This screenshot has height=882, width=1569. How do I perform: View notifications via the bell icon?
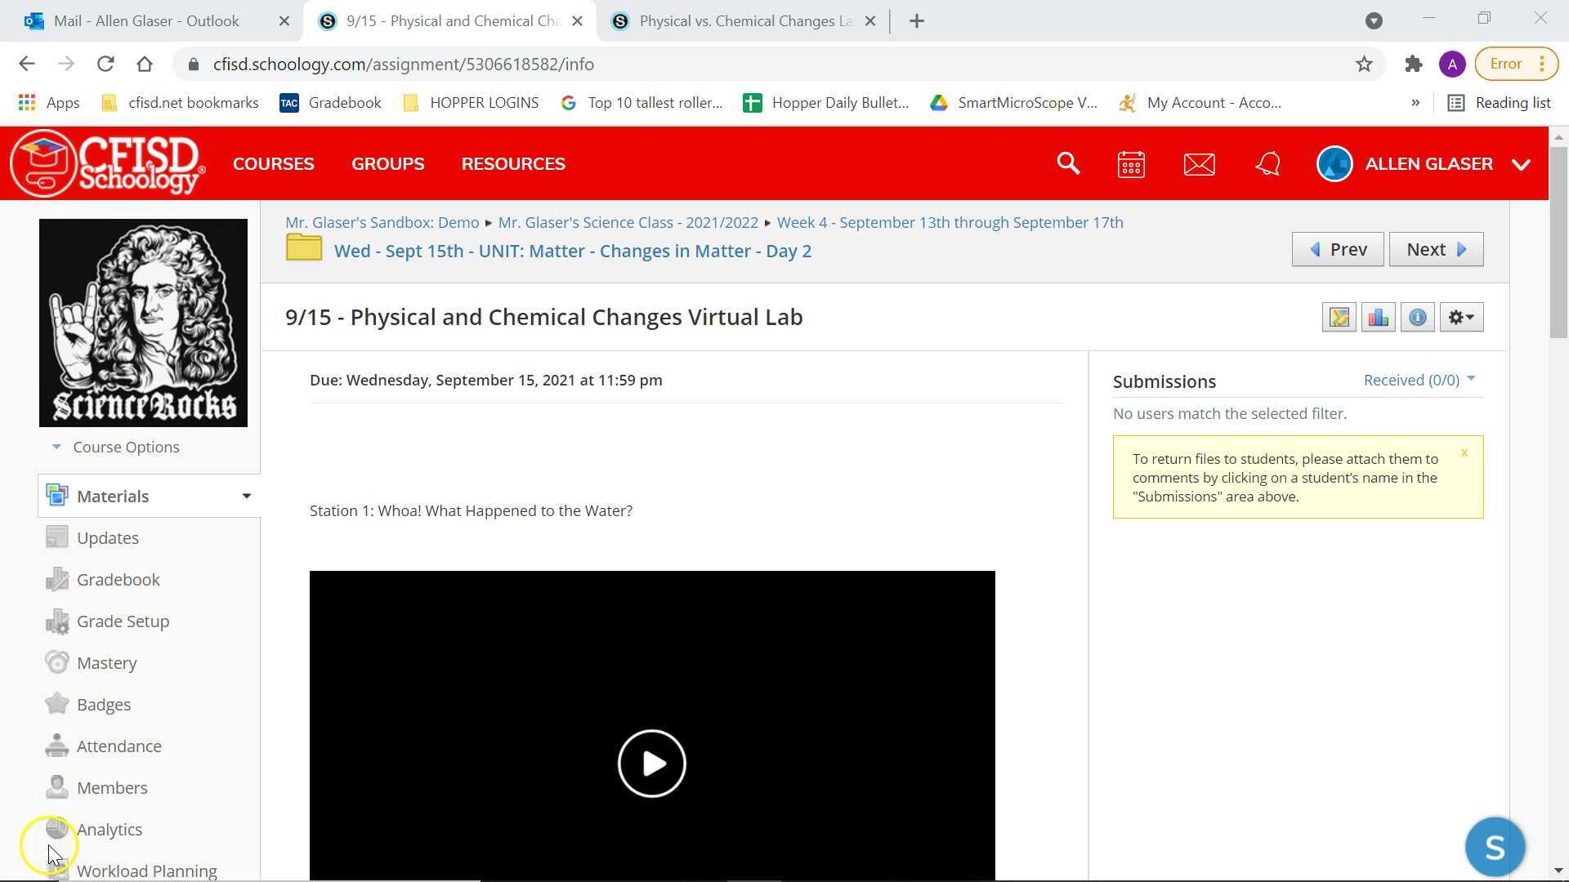pyautogui.click(x=1267, y=163)
